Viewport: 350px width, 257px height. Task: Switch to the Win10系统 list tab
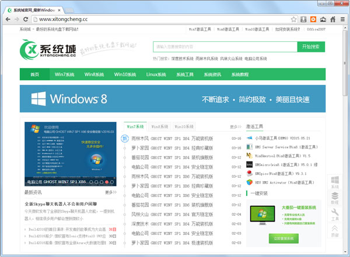(184, 126)
